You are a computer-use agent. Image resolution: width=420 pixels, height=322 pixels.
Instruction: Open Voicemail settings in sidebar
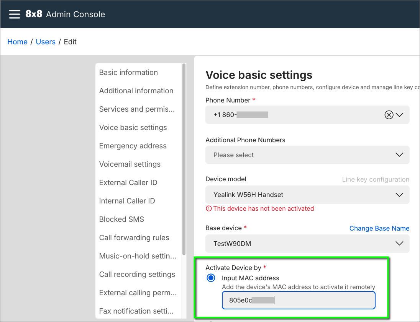[x=130, y=164]
